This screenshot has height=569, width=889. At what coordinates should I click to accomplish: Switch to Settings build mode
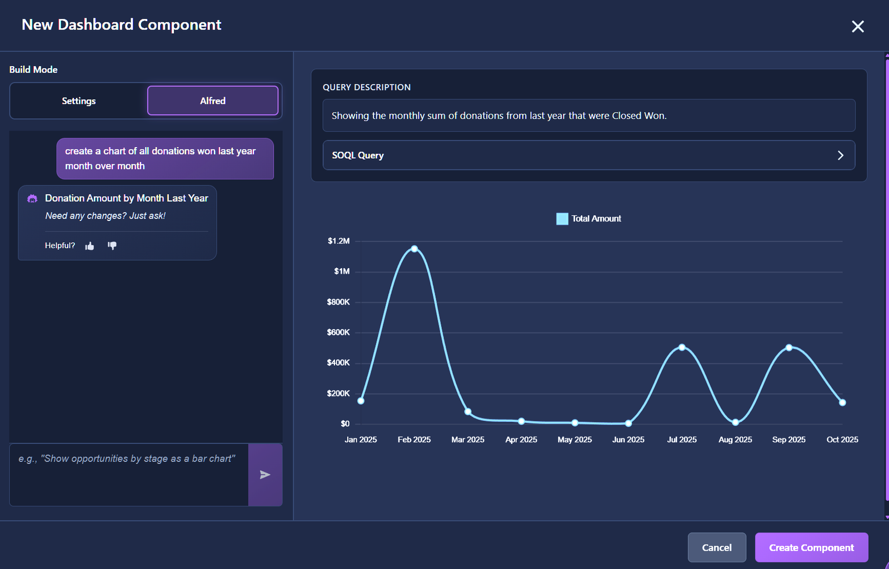(79, 101)
